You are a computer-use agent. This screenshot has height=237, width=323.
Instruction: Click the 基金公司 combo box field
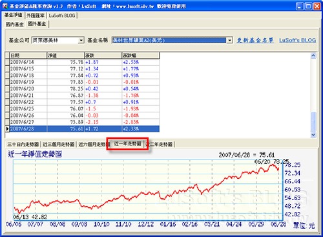click(x=57, y=40)
